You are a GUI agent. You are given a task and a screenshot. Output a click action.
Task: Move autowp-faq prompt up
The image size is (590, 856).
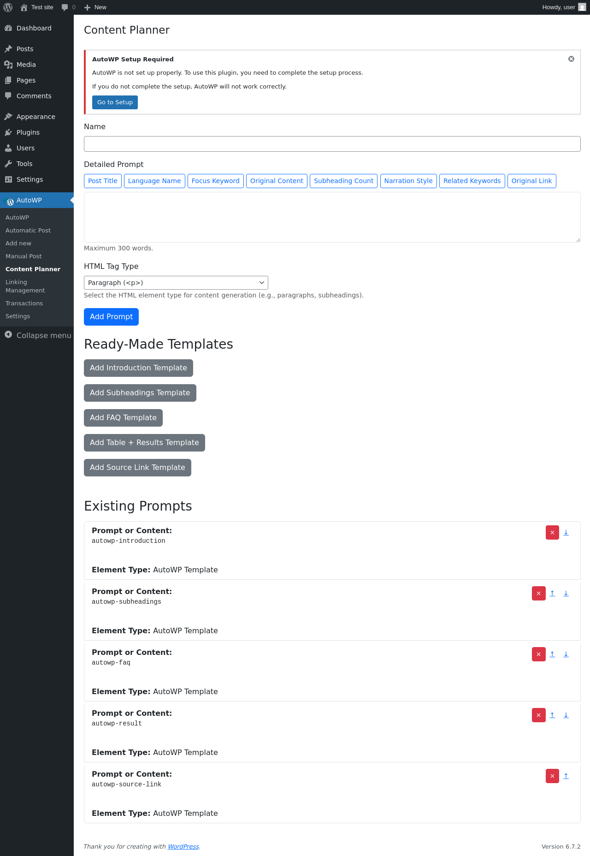point(552,654)
